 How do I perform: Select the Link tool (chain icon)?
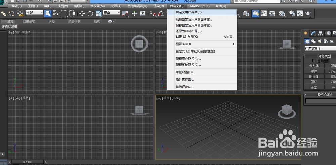(x=3, y=13)
